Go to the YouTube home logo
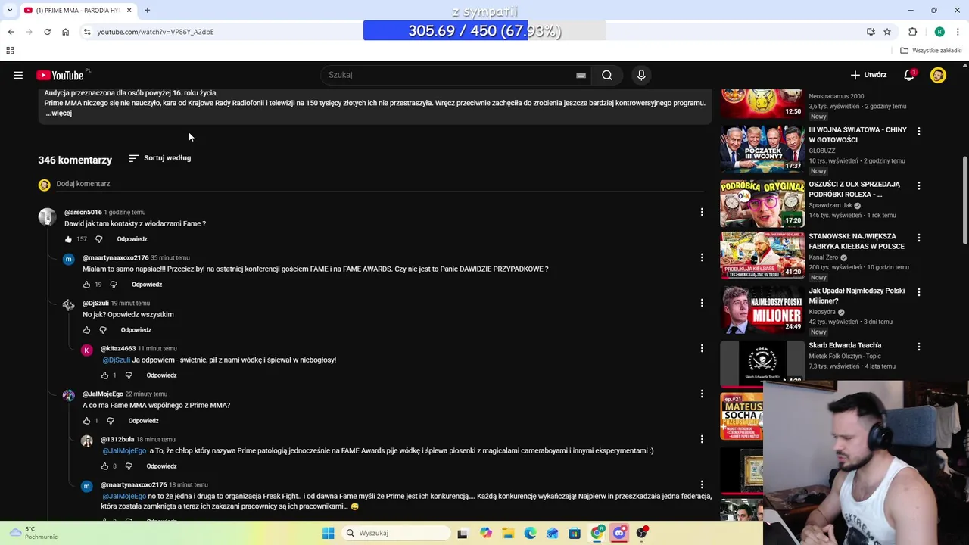 [x=60, y=75]
